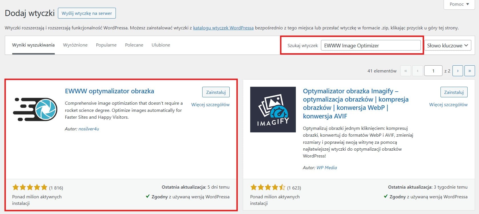Focus the Szukaj wtyczek search field
Screen dimensions: 479x214
click(x=371, y=45)
